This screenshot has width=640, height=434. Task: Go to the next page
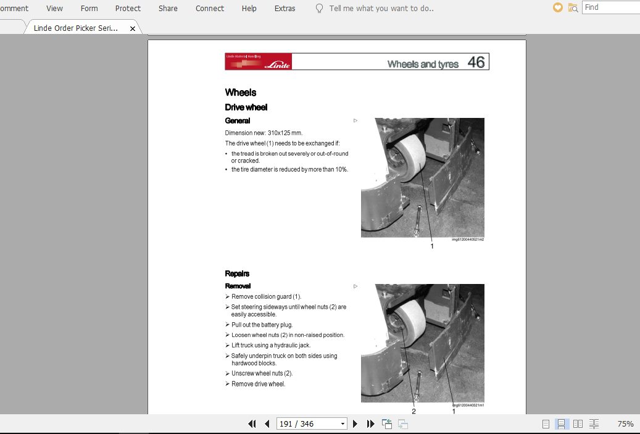(x=355, y=424)
